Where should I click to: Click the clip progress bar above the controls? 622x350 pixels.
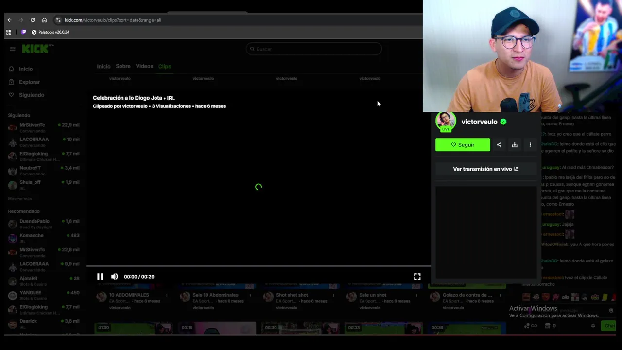point(259,266)
